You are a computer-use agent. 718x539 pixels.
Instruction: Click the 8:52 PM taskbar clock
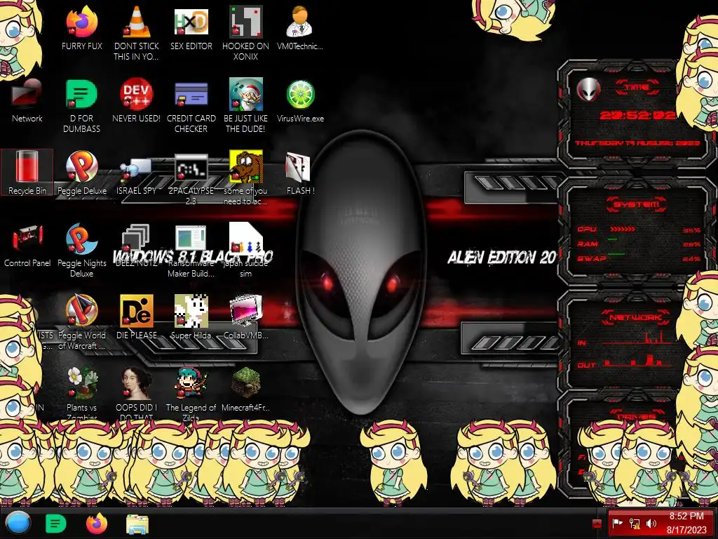[x=686, y=523]
